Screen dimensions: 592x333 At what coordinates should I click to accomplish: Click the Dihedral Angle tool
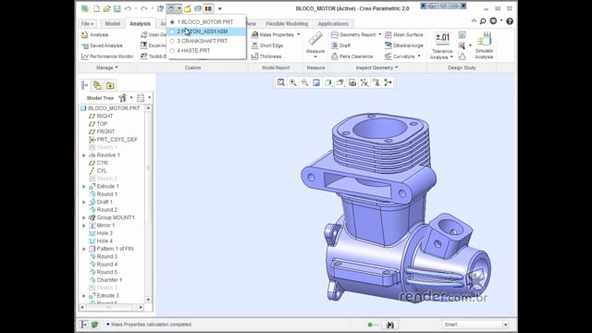click(x=404, y=45)
